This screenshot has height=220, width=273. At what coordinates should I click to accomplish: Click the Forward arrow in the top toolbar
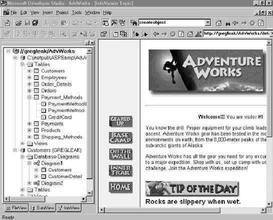click(x=244, y=23)
